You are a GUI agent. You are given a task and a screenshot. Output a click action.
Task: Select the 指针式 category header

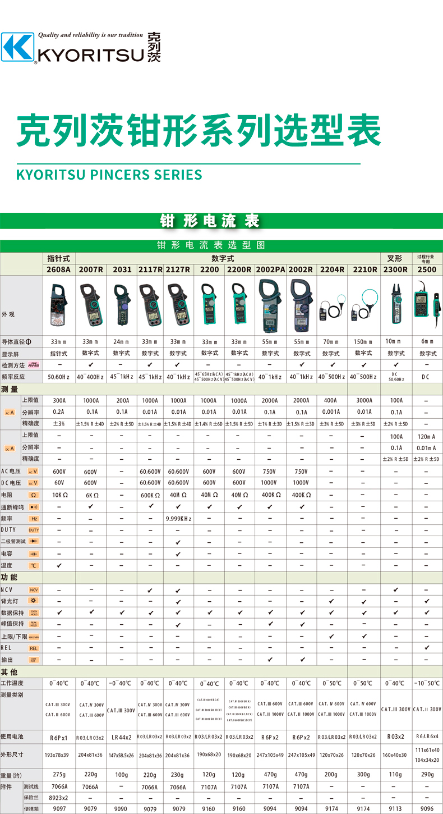tap(59, 258)
